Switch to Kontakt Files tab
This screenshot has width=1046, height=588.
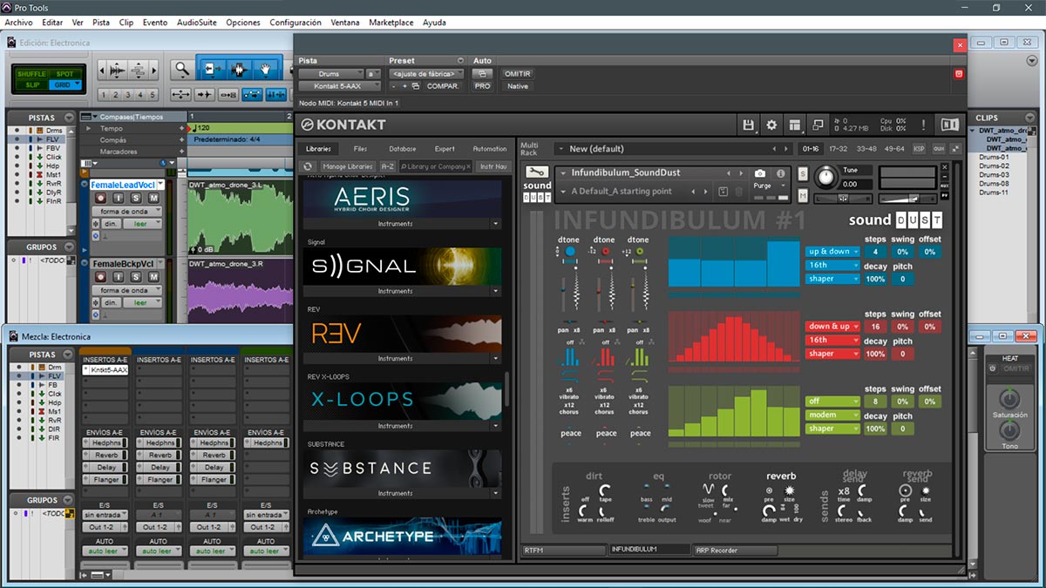click(360, 149)
